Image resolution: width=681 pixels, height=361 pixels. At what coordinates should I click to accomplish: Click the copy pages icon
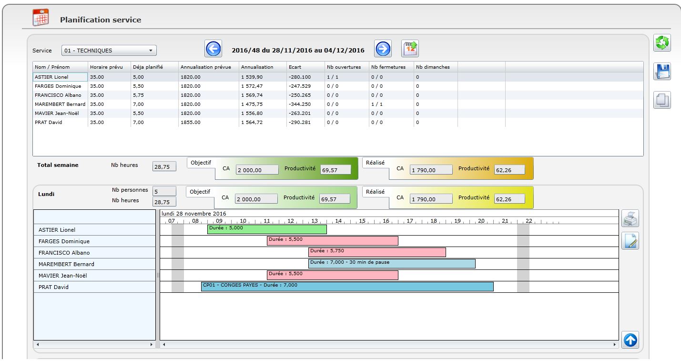[x=662, y=100]
